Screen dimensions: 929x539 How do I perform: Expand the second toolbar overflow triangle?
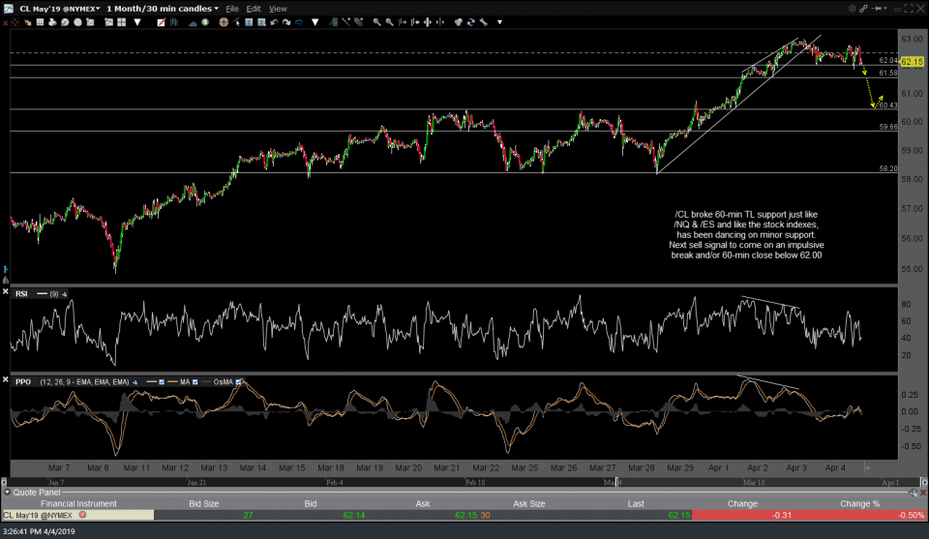(x=315, y=22)
